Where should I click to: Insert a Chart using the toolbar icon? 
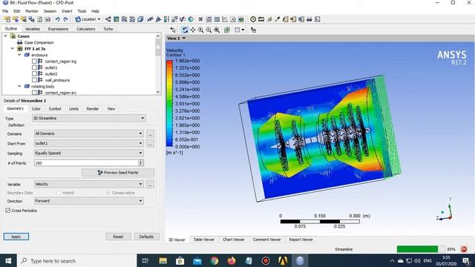click(225, 19)
